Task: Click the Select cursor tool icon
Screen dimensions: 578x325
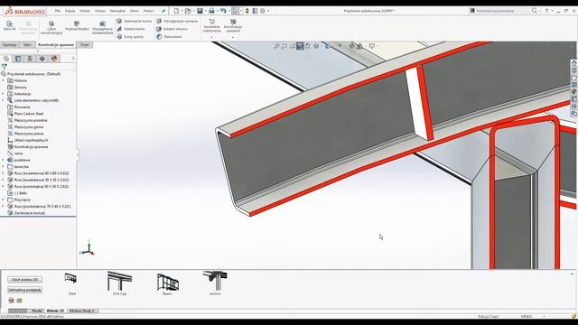Action: point(235,11)
